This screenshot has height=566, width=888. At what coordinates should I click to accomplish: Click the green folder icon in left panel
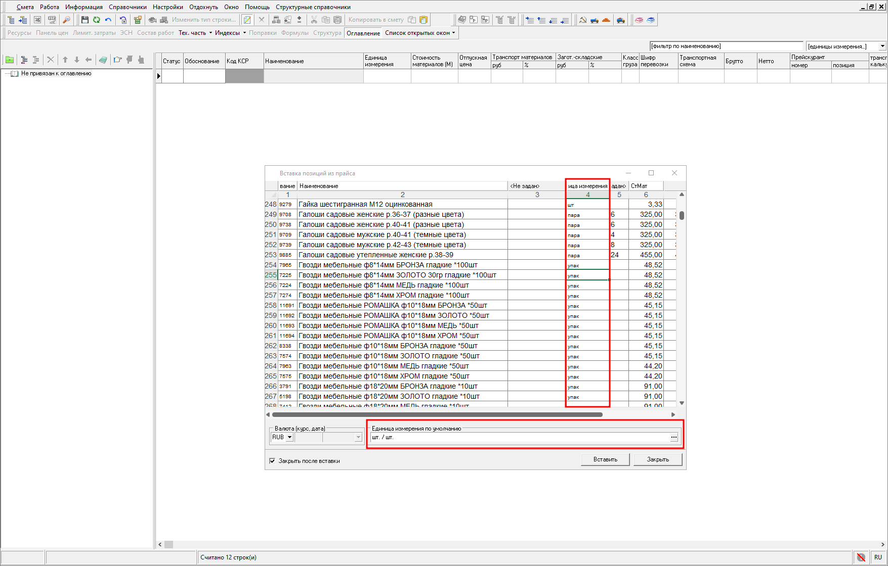(10, 60)
